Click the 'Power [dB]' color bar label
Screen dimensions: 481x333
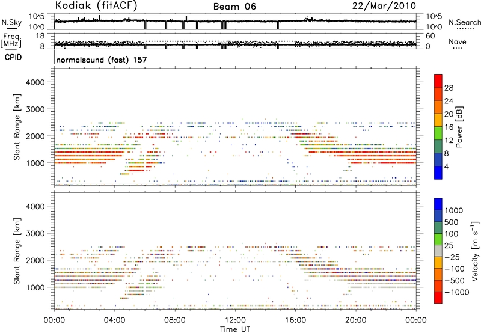[x=459, y=127]
